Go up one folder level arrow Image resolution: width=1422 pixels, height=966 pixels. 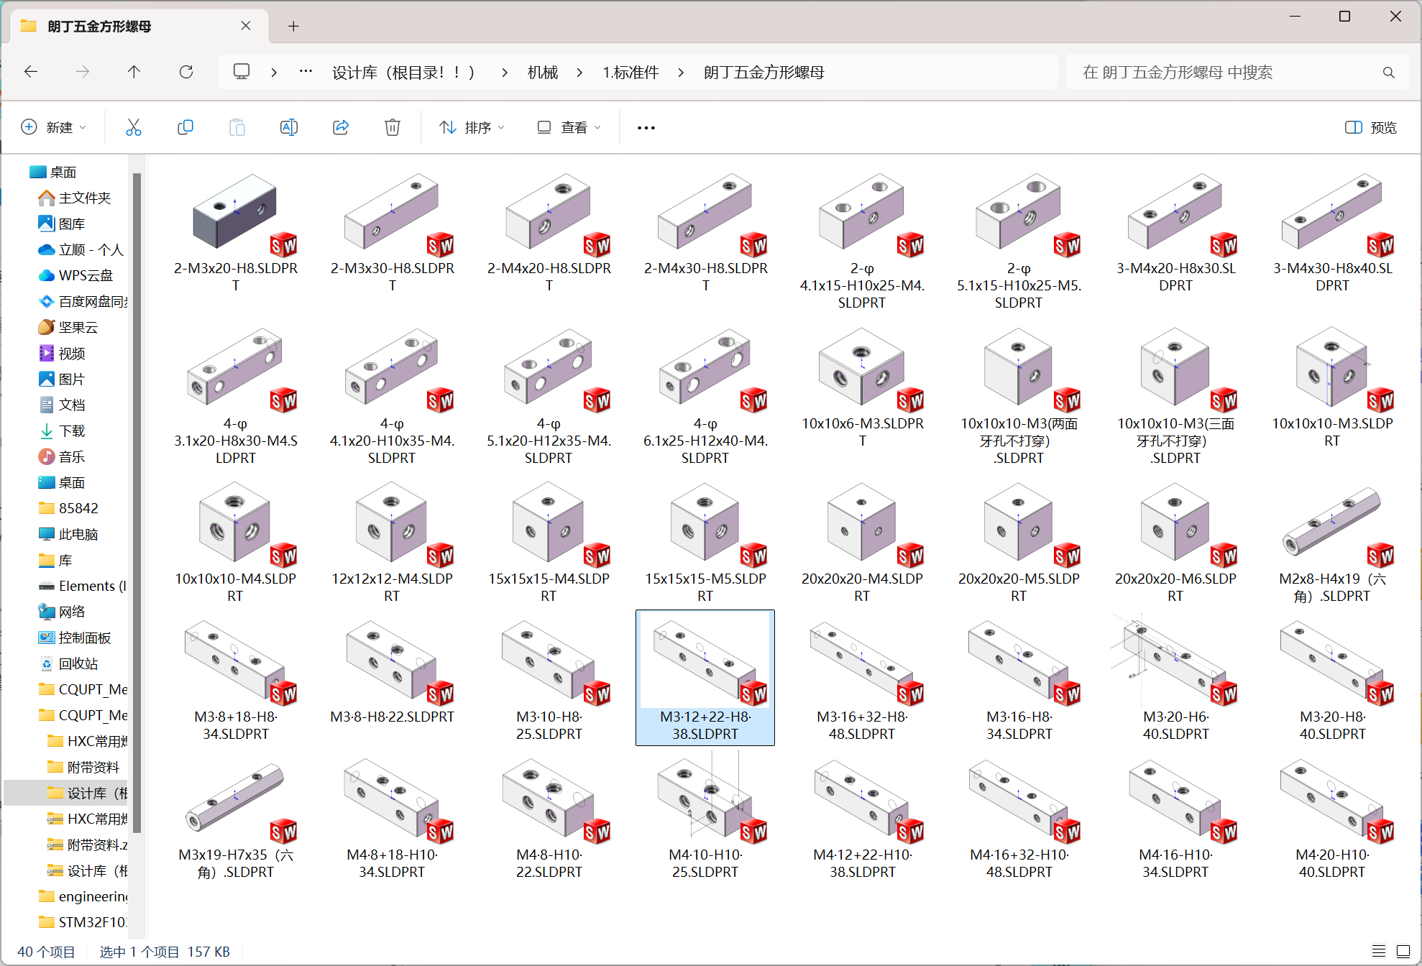(134, 72)
